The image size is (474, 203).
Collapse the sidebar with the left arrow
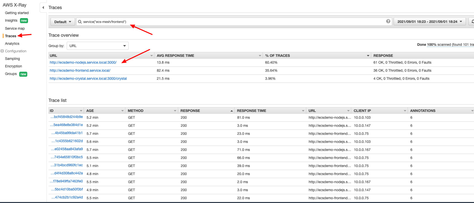(x=43, y=8)
